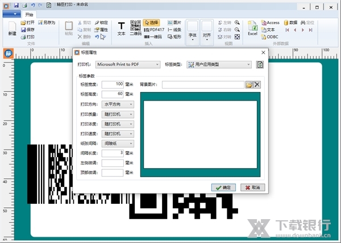Screen dimensions: 341x243
Task: Browse for background image folder icon
Action: [x=249, y=85]
